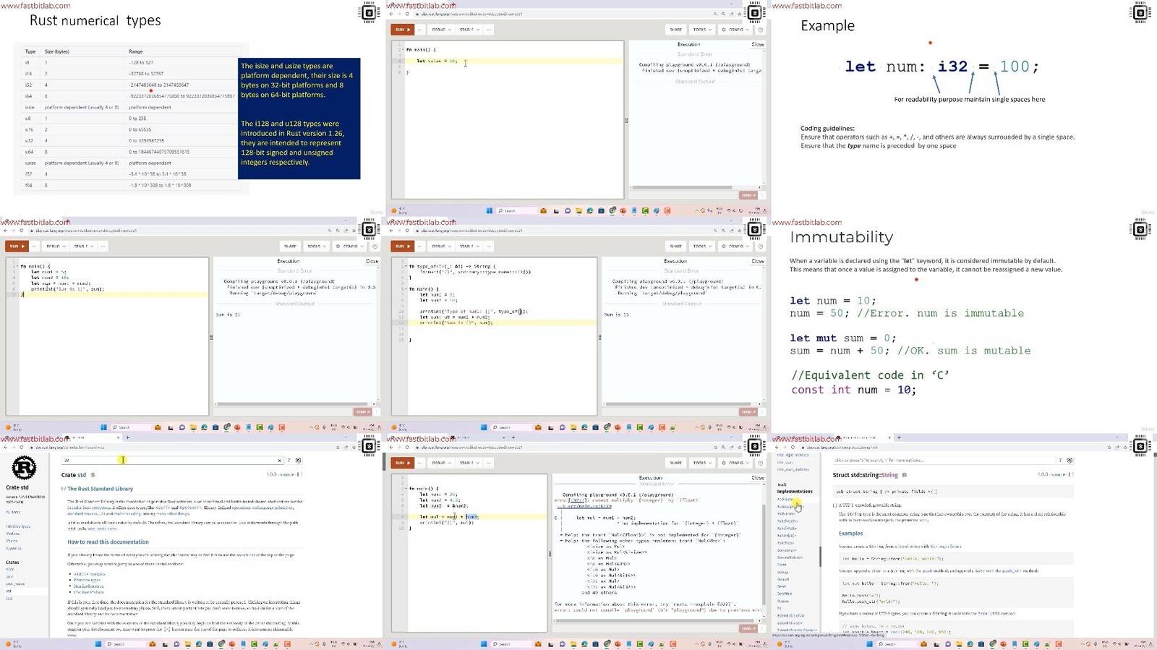Close Execution panel in num1/num2 sum playground
Viewport: 1157px width, 650px height.
point(372,261)
